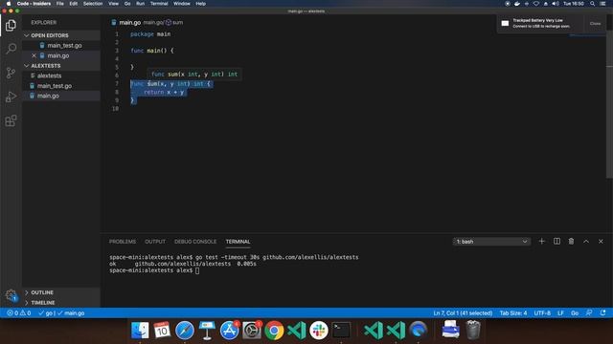Open Slack from the dock
613x344 pixels.
(319, 331)
